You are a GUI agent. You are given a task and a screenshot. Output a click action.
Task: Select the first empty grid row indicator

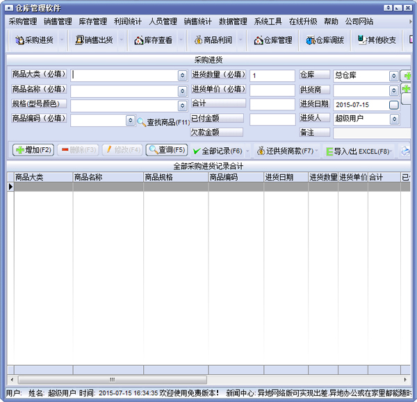click(x=10, y=187)
